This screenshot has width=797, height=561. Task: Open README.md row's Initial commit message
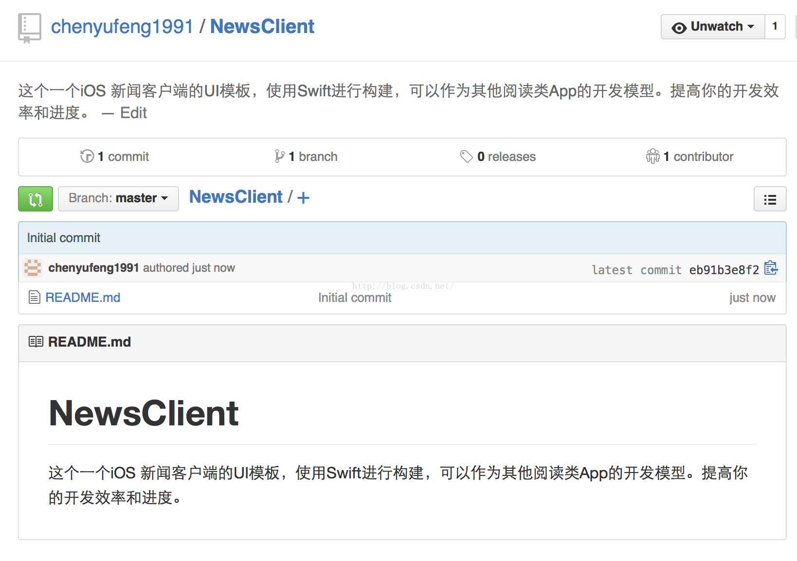pos(355,298)
